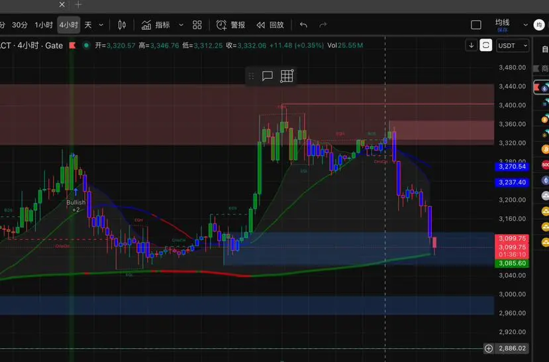Start bar replay with 回放

coord(270,25)
